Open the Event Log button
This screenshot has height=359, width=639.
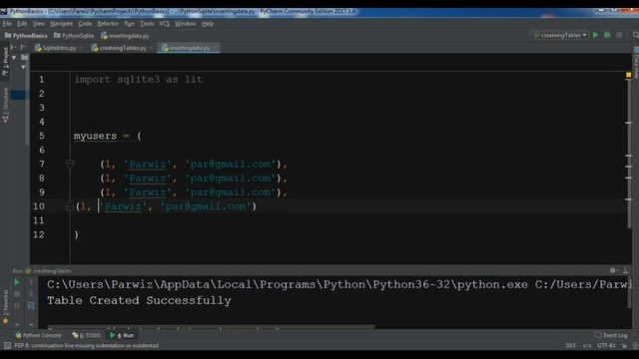point(611,335)
